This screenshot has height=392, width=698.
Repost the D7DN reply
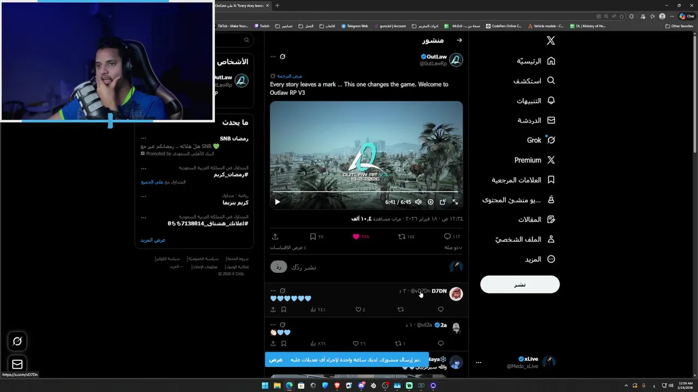pyautogui.click(x=400, y=309)
